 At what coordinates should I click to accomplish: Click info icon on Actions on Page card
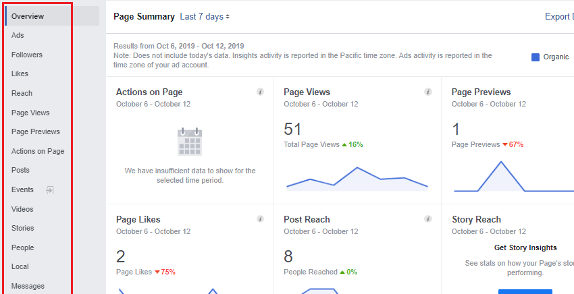coord(260,92)
